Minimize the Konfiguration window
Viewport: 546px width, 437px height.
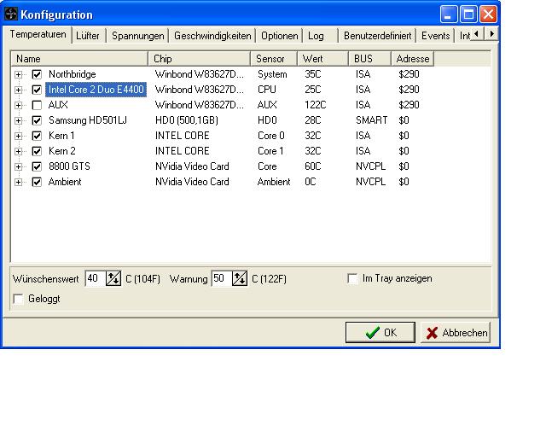[449, 15]
